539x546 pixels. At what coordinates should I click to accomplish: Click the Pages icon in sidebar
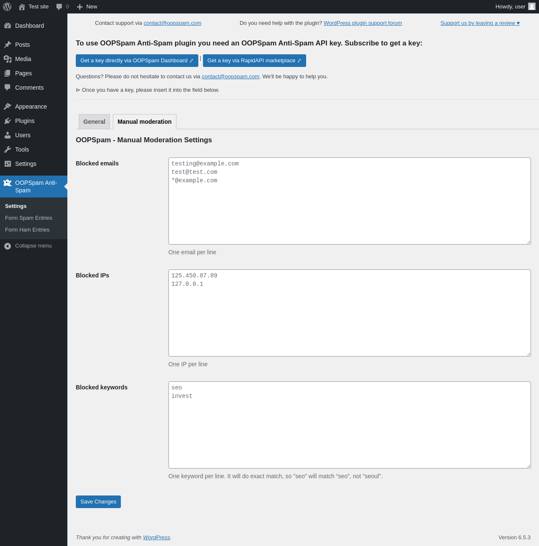[8, 73]
